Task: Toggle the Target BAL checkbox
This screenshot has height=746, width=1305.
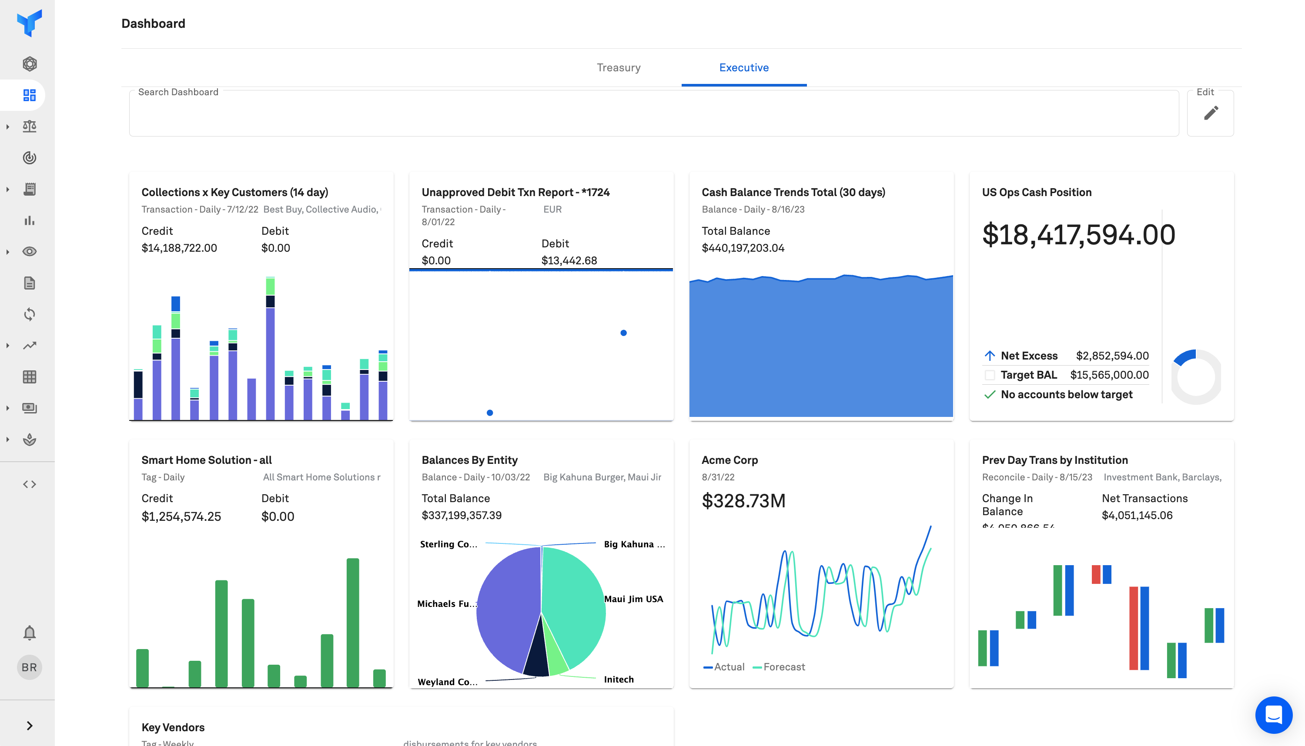Action: tap(990, 375)
